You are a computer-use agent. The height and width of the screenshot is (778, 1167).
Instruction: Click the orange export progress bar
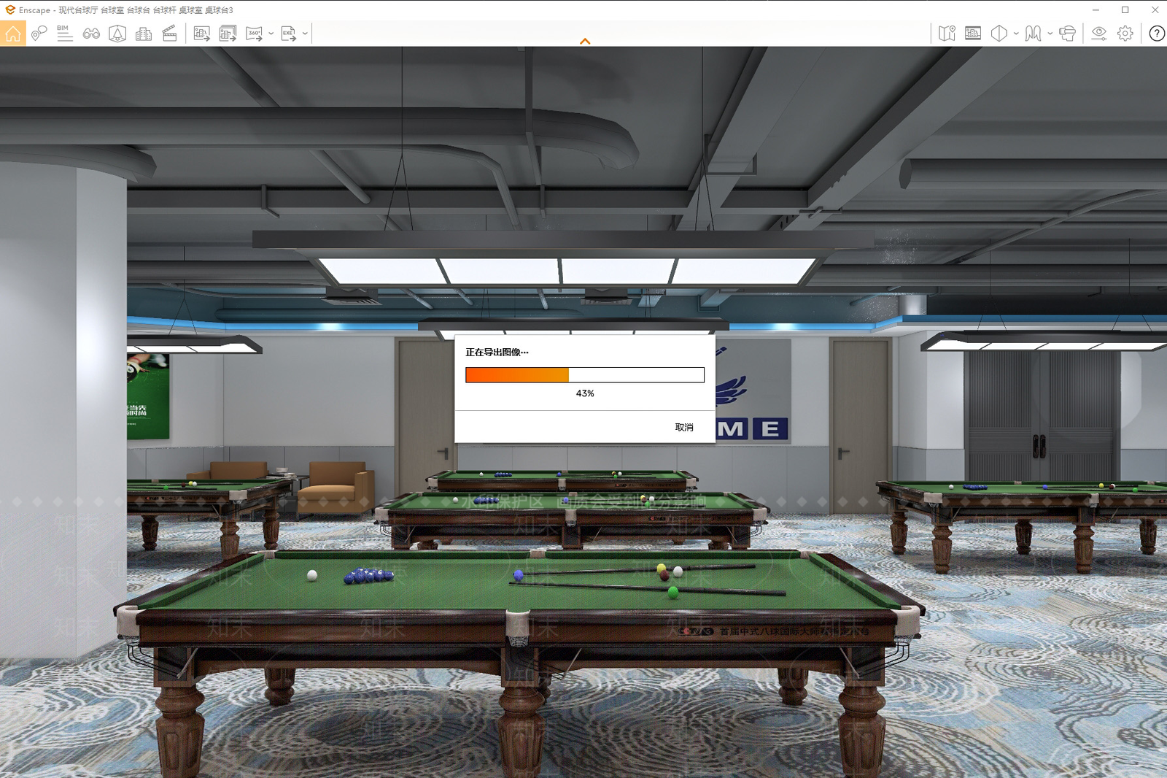pos(585,375)
